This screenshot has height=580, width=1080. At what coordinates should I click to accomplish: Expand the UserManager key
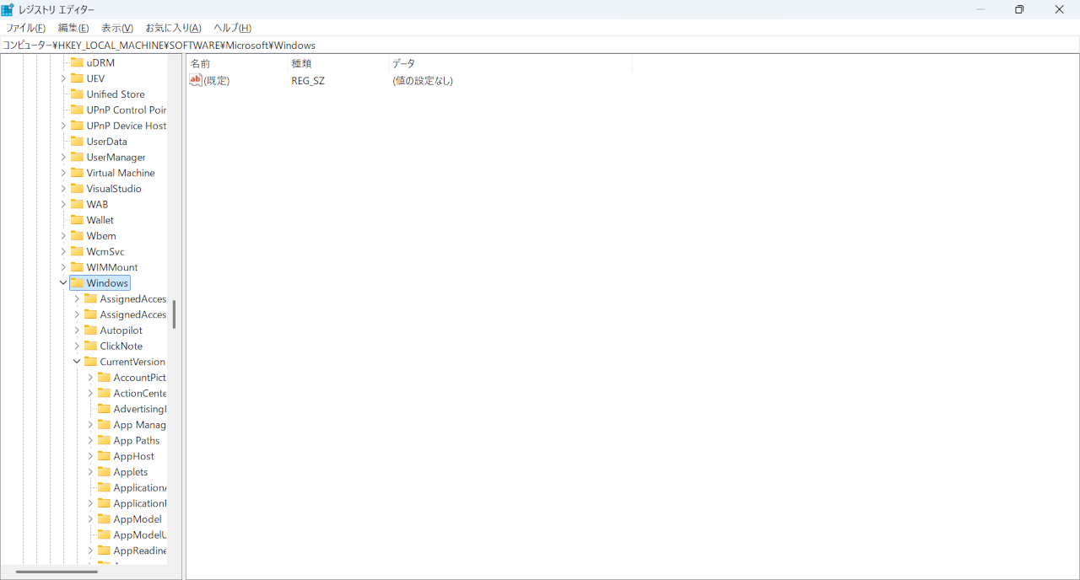pos(63,157)
